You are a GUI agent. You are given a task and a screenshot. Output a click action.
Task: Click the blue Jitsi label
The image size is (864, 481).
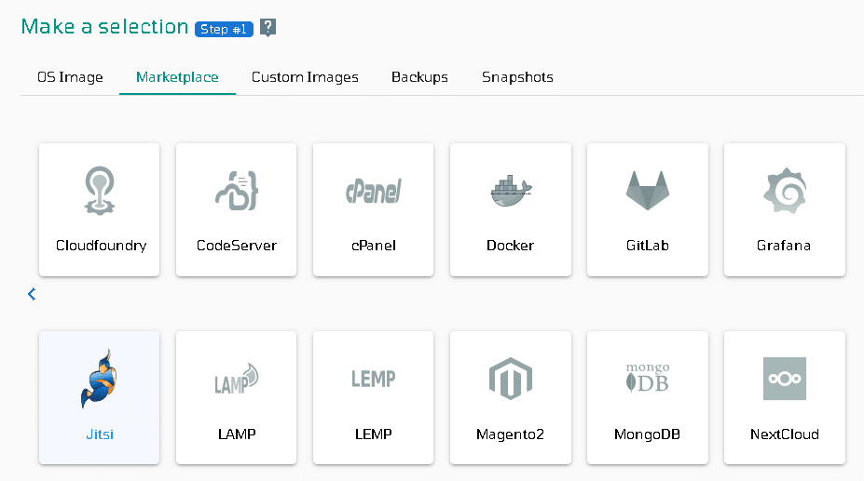pyautogui.click(x=100, y=434)
